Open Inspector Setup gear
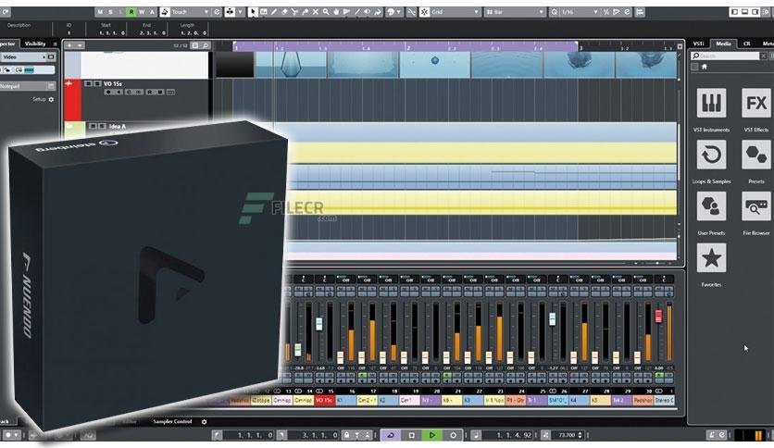 click(51, 99)
